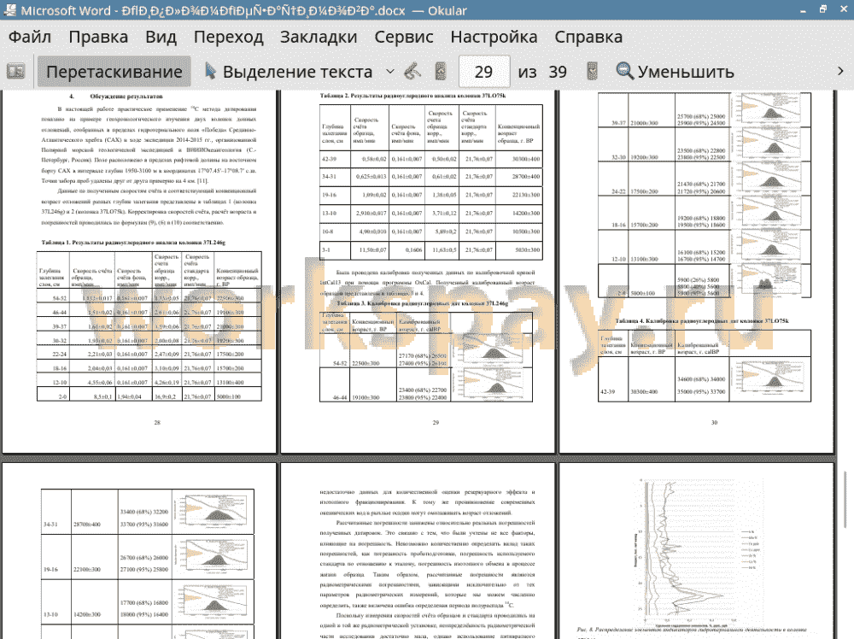
Task: Minimize the Okular window
Action: pyautogui.click(x=803, y=10)
